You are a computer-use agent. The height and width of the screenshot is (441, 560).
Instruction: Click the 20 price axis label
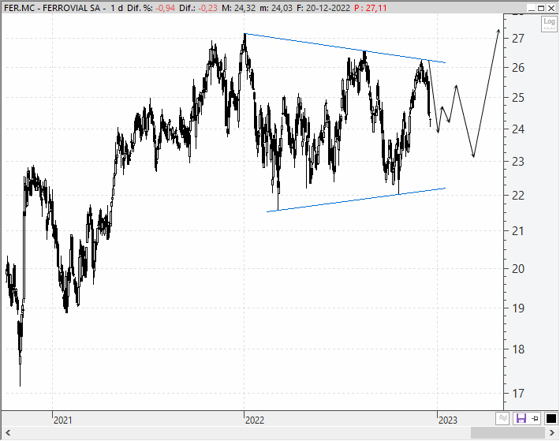click(518, 268)
